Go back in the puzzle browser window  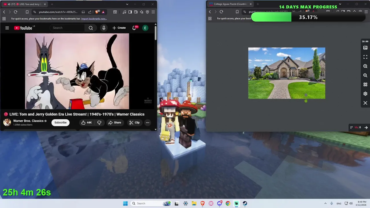click(210, 12)
